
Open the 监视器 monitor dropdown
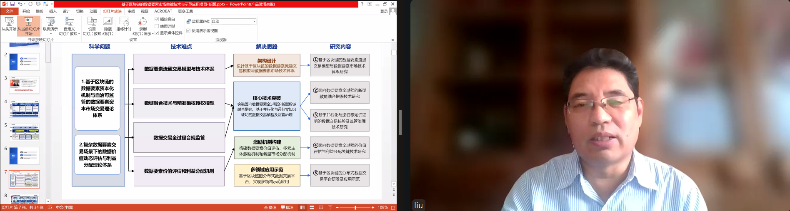coord(254,21)
